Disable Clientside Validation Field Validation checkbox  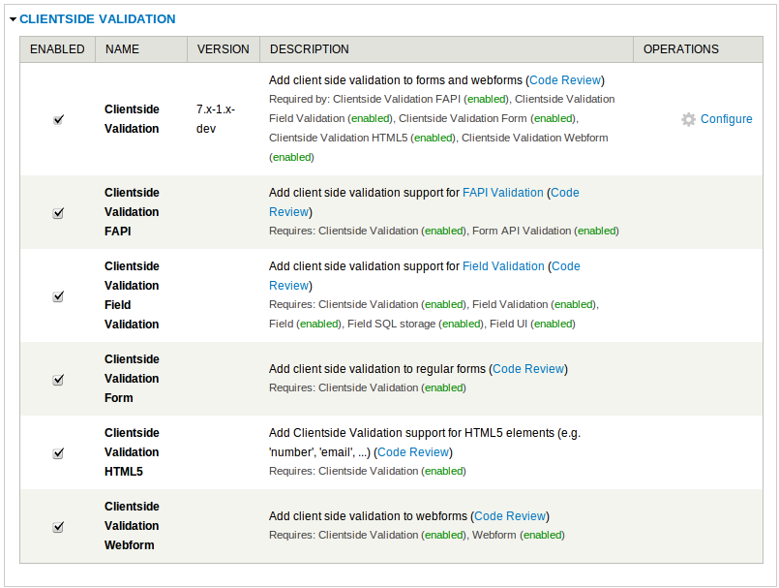(x=58, y=295)
